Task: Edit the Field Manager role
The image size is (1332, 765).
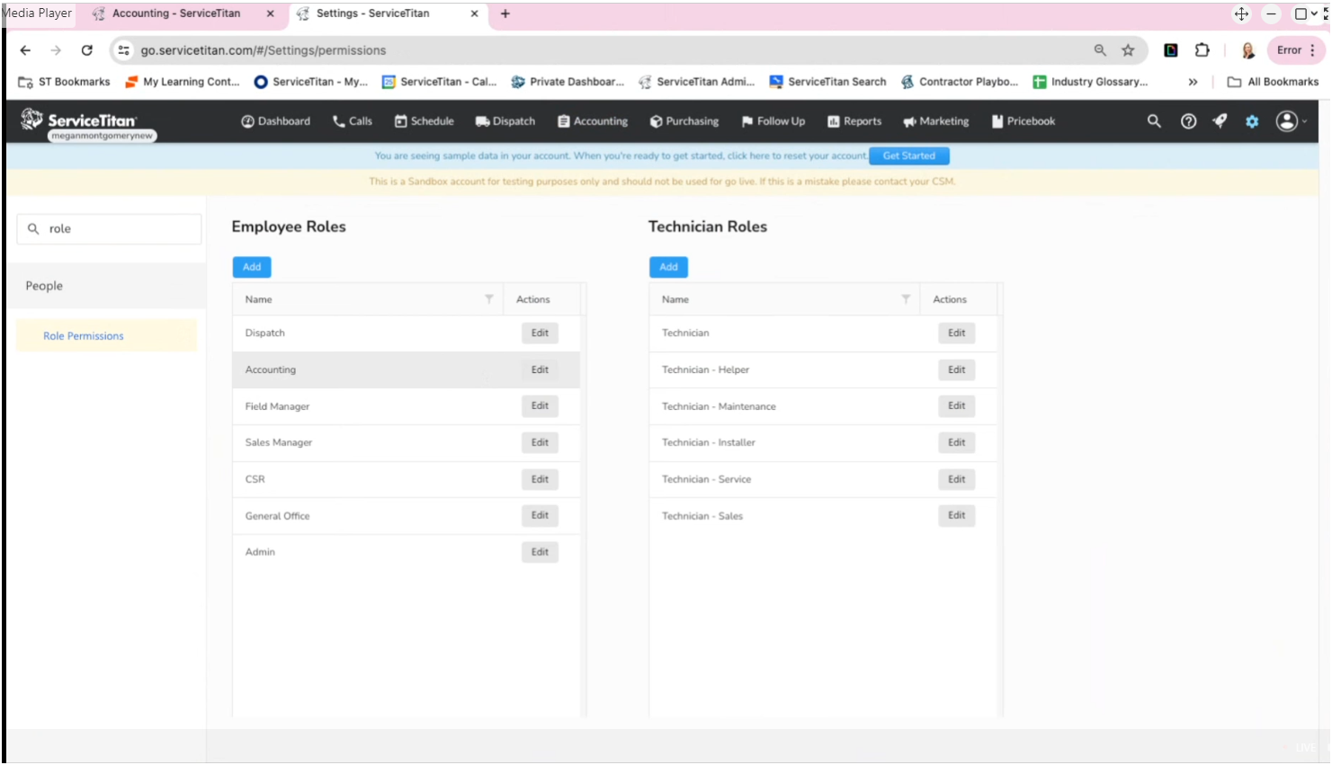Action: tap(540, 406)
